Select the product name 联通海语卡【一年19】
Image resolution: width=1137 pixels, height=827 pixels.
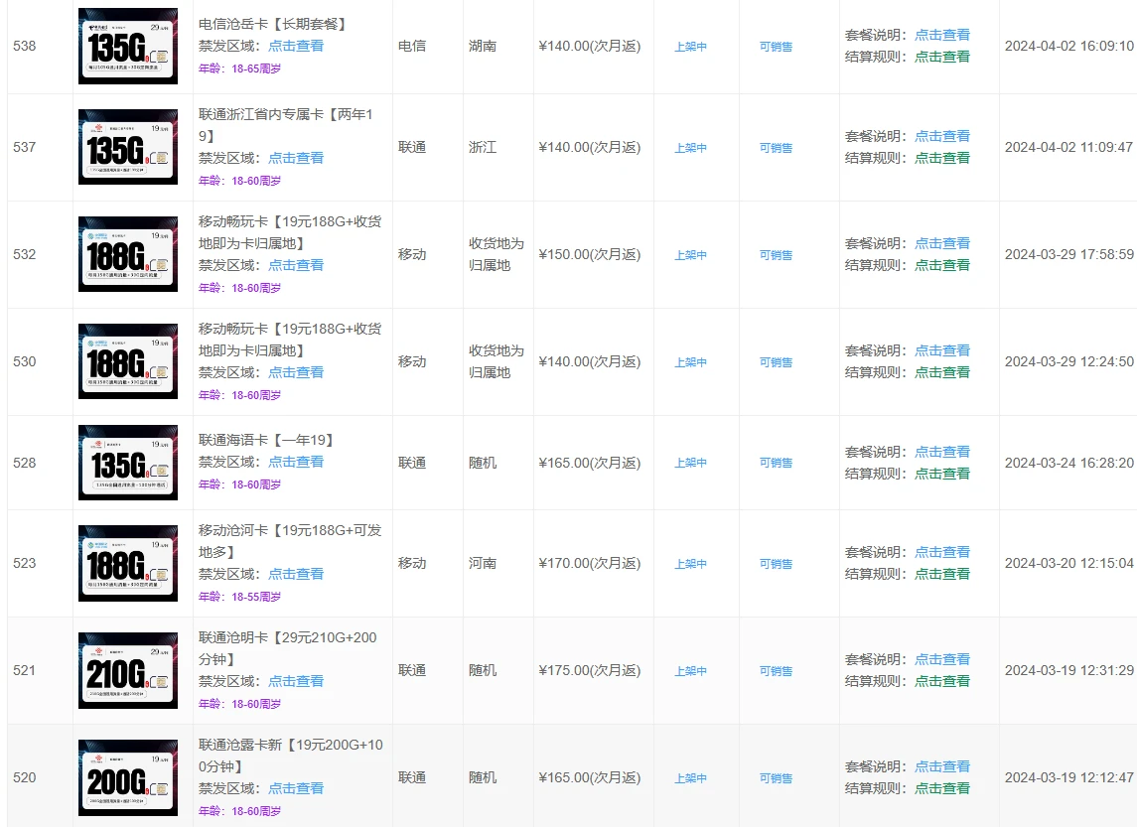point(267,440)
